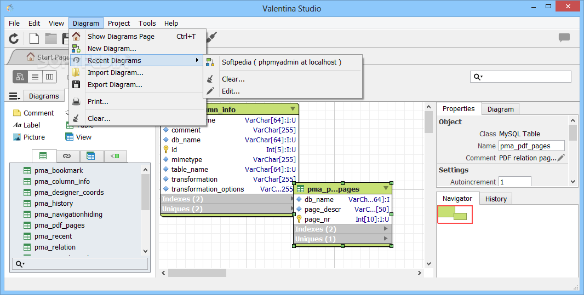Select the Label tool in the palette
Screen dimensions: 584x295
(26, 125)
